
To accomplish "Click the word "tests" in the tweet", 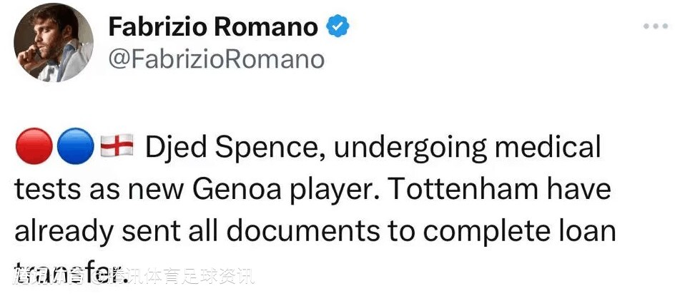I will tap(45, 190).
